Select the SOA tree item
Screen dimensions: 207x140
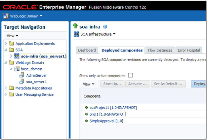(19, 50)
